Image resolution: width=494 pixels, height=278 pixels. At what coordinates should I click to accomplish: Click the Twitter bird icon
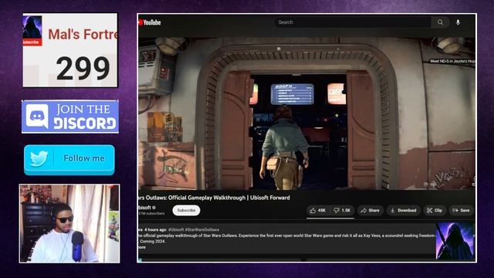(39, 158)
